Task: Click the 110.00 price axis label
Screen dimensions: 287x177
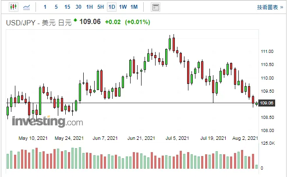Action: [267, 78]
